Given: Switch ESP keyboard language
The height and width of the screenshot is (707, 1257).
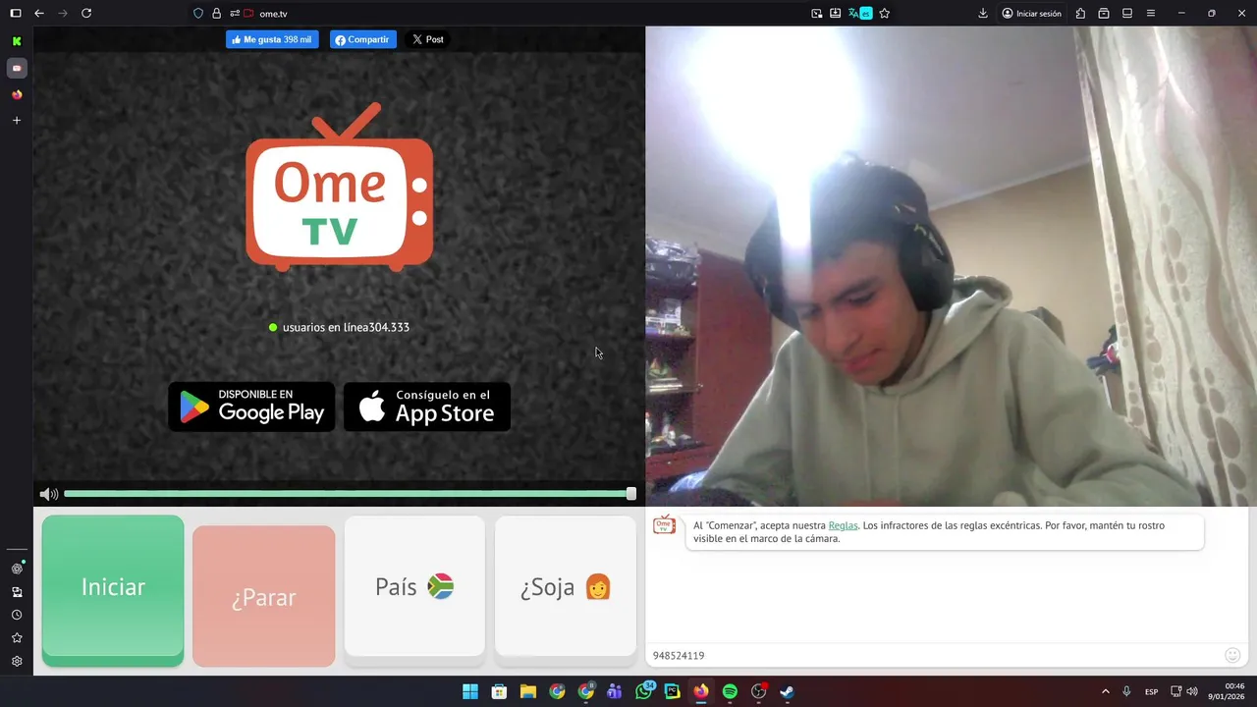Looking at the screenshot, I should 1151,691.
